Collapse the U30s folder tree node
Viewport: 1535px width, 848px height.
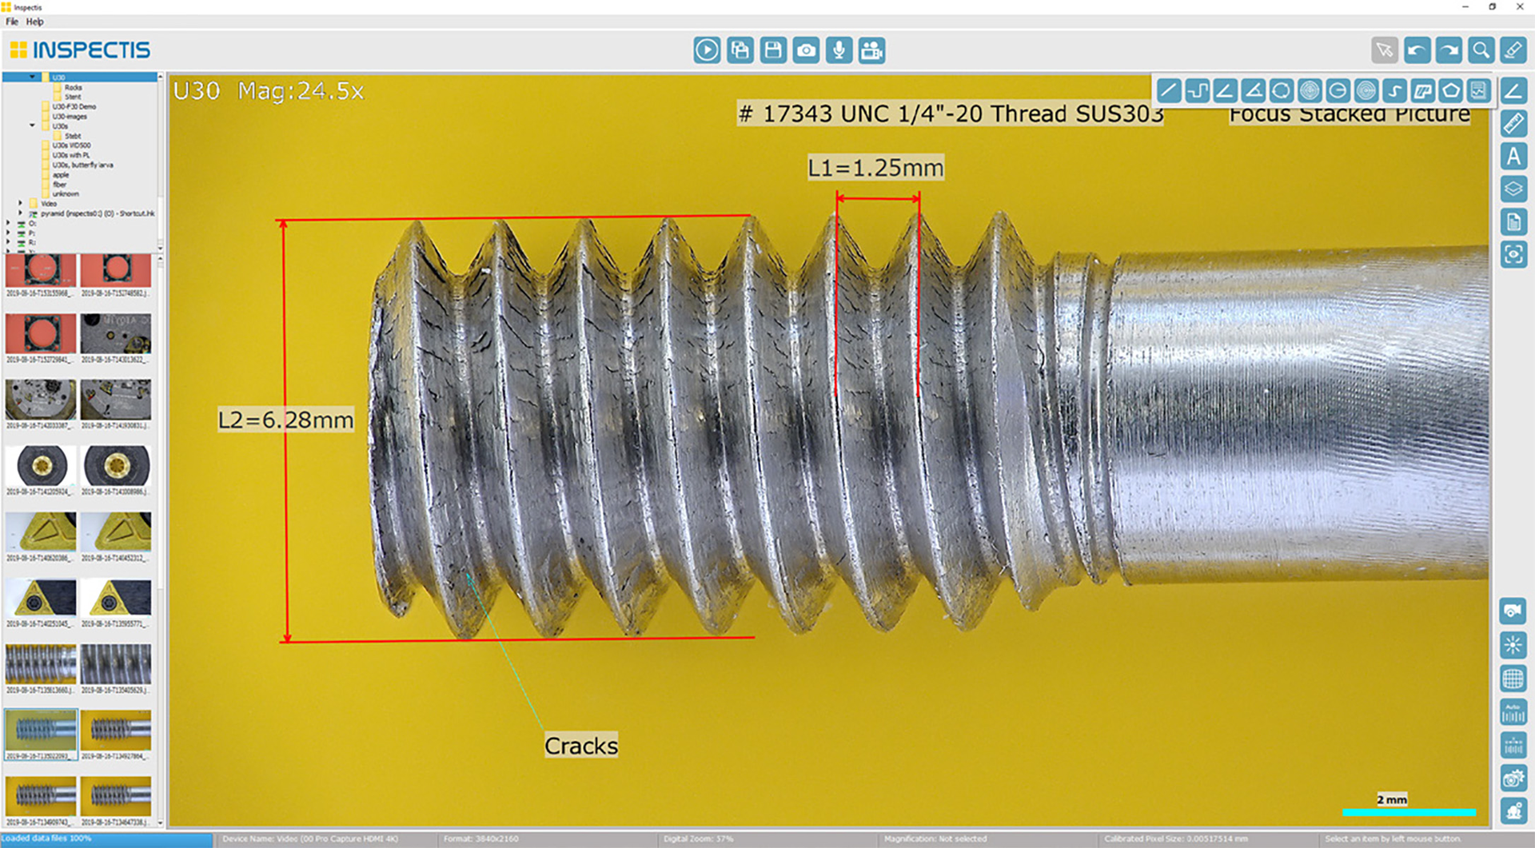[32, 125]
